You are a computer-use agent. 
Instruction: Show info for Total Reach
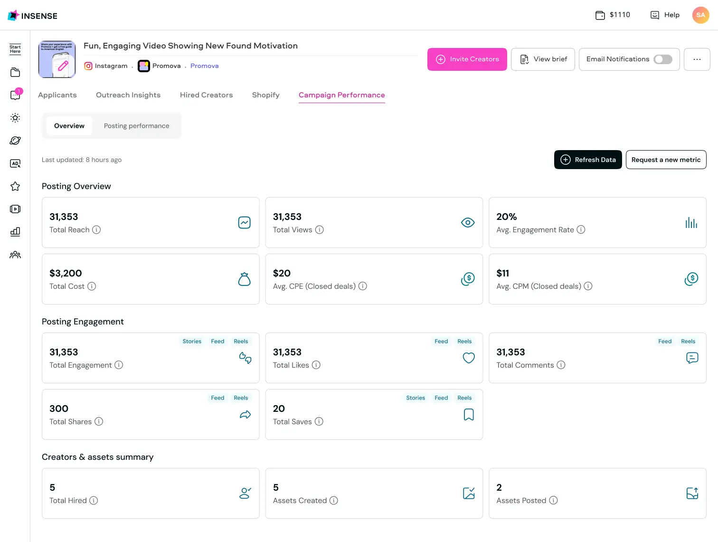point(96,230)
